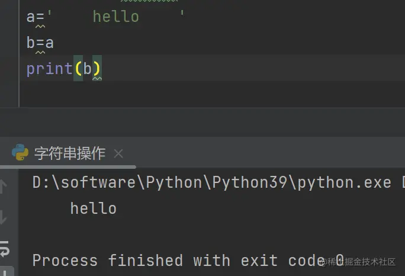
Task: Click the Process finished with exit code message
Action: (188, 260)
